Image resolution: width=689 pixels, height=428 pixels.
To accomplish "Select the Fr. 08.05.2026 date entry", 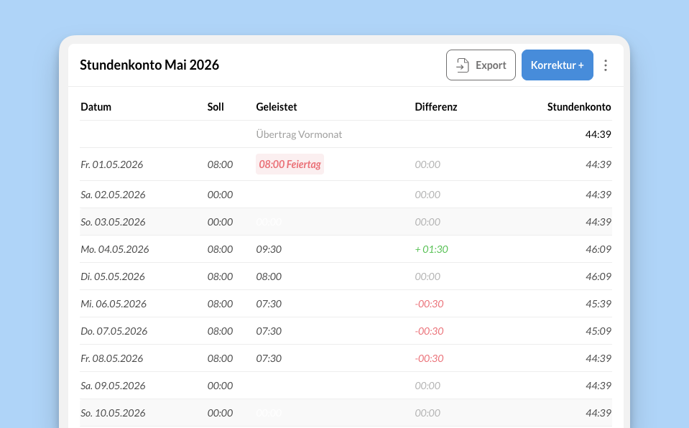I will point(111,358).
